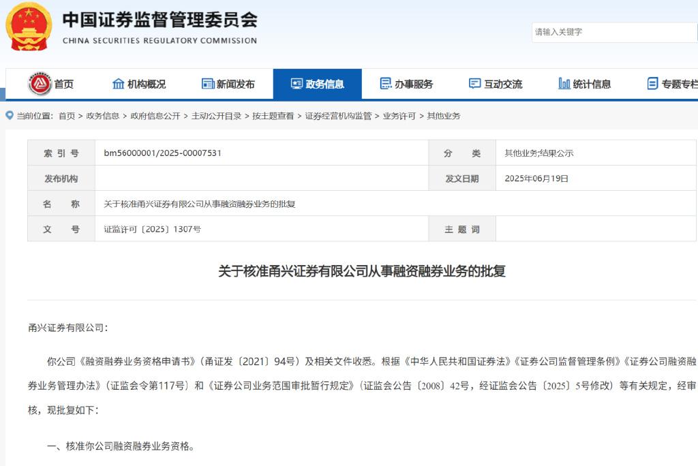
Task: Click the document icon beside 办事服务
Action: pos(386,84)
